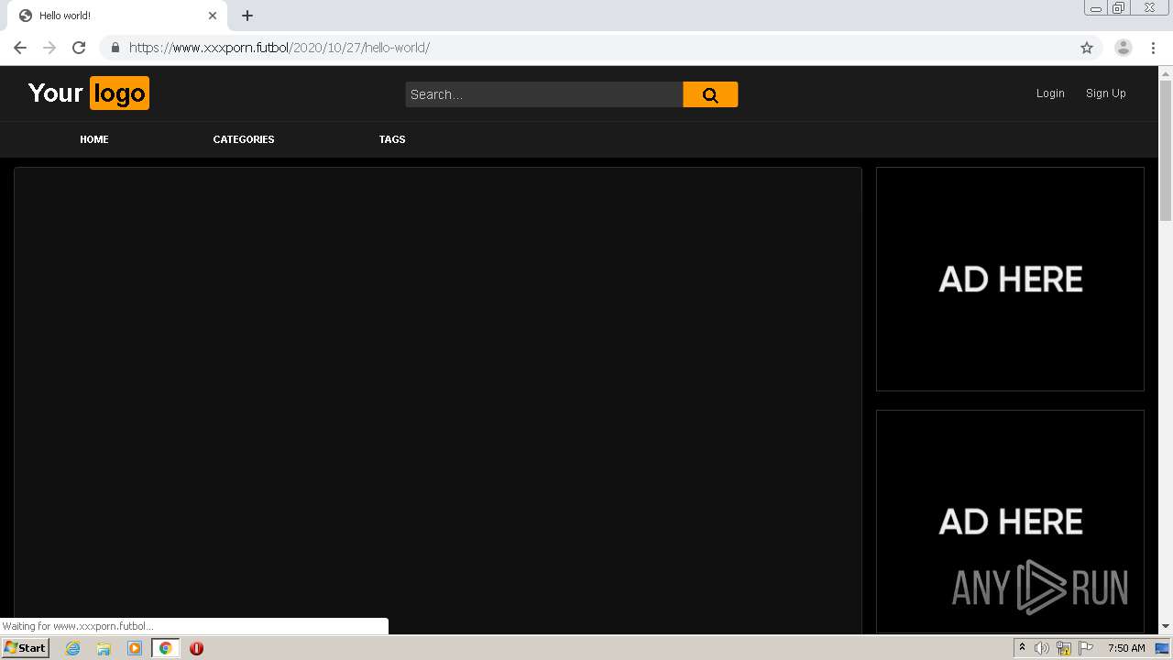Viewport: 1173px width, 660px height.
Task: Click the page vertical scrollbar thumb
Action: point(1166,149)
